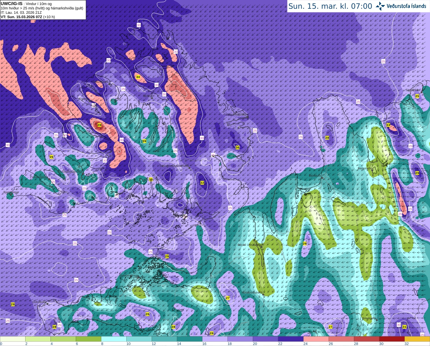Pick the 16–18 m/s lavender legend swatch
The height and width of the screenshot is (346, 430).
215,339
